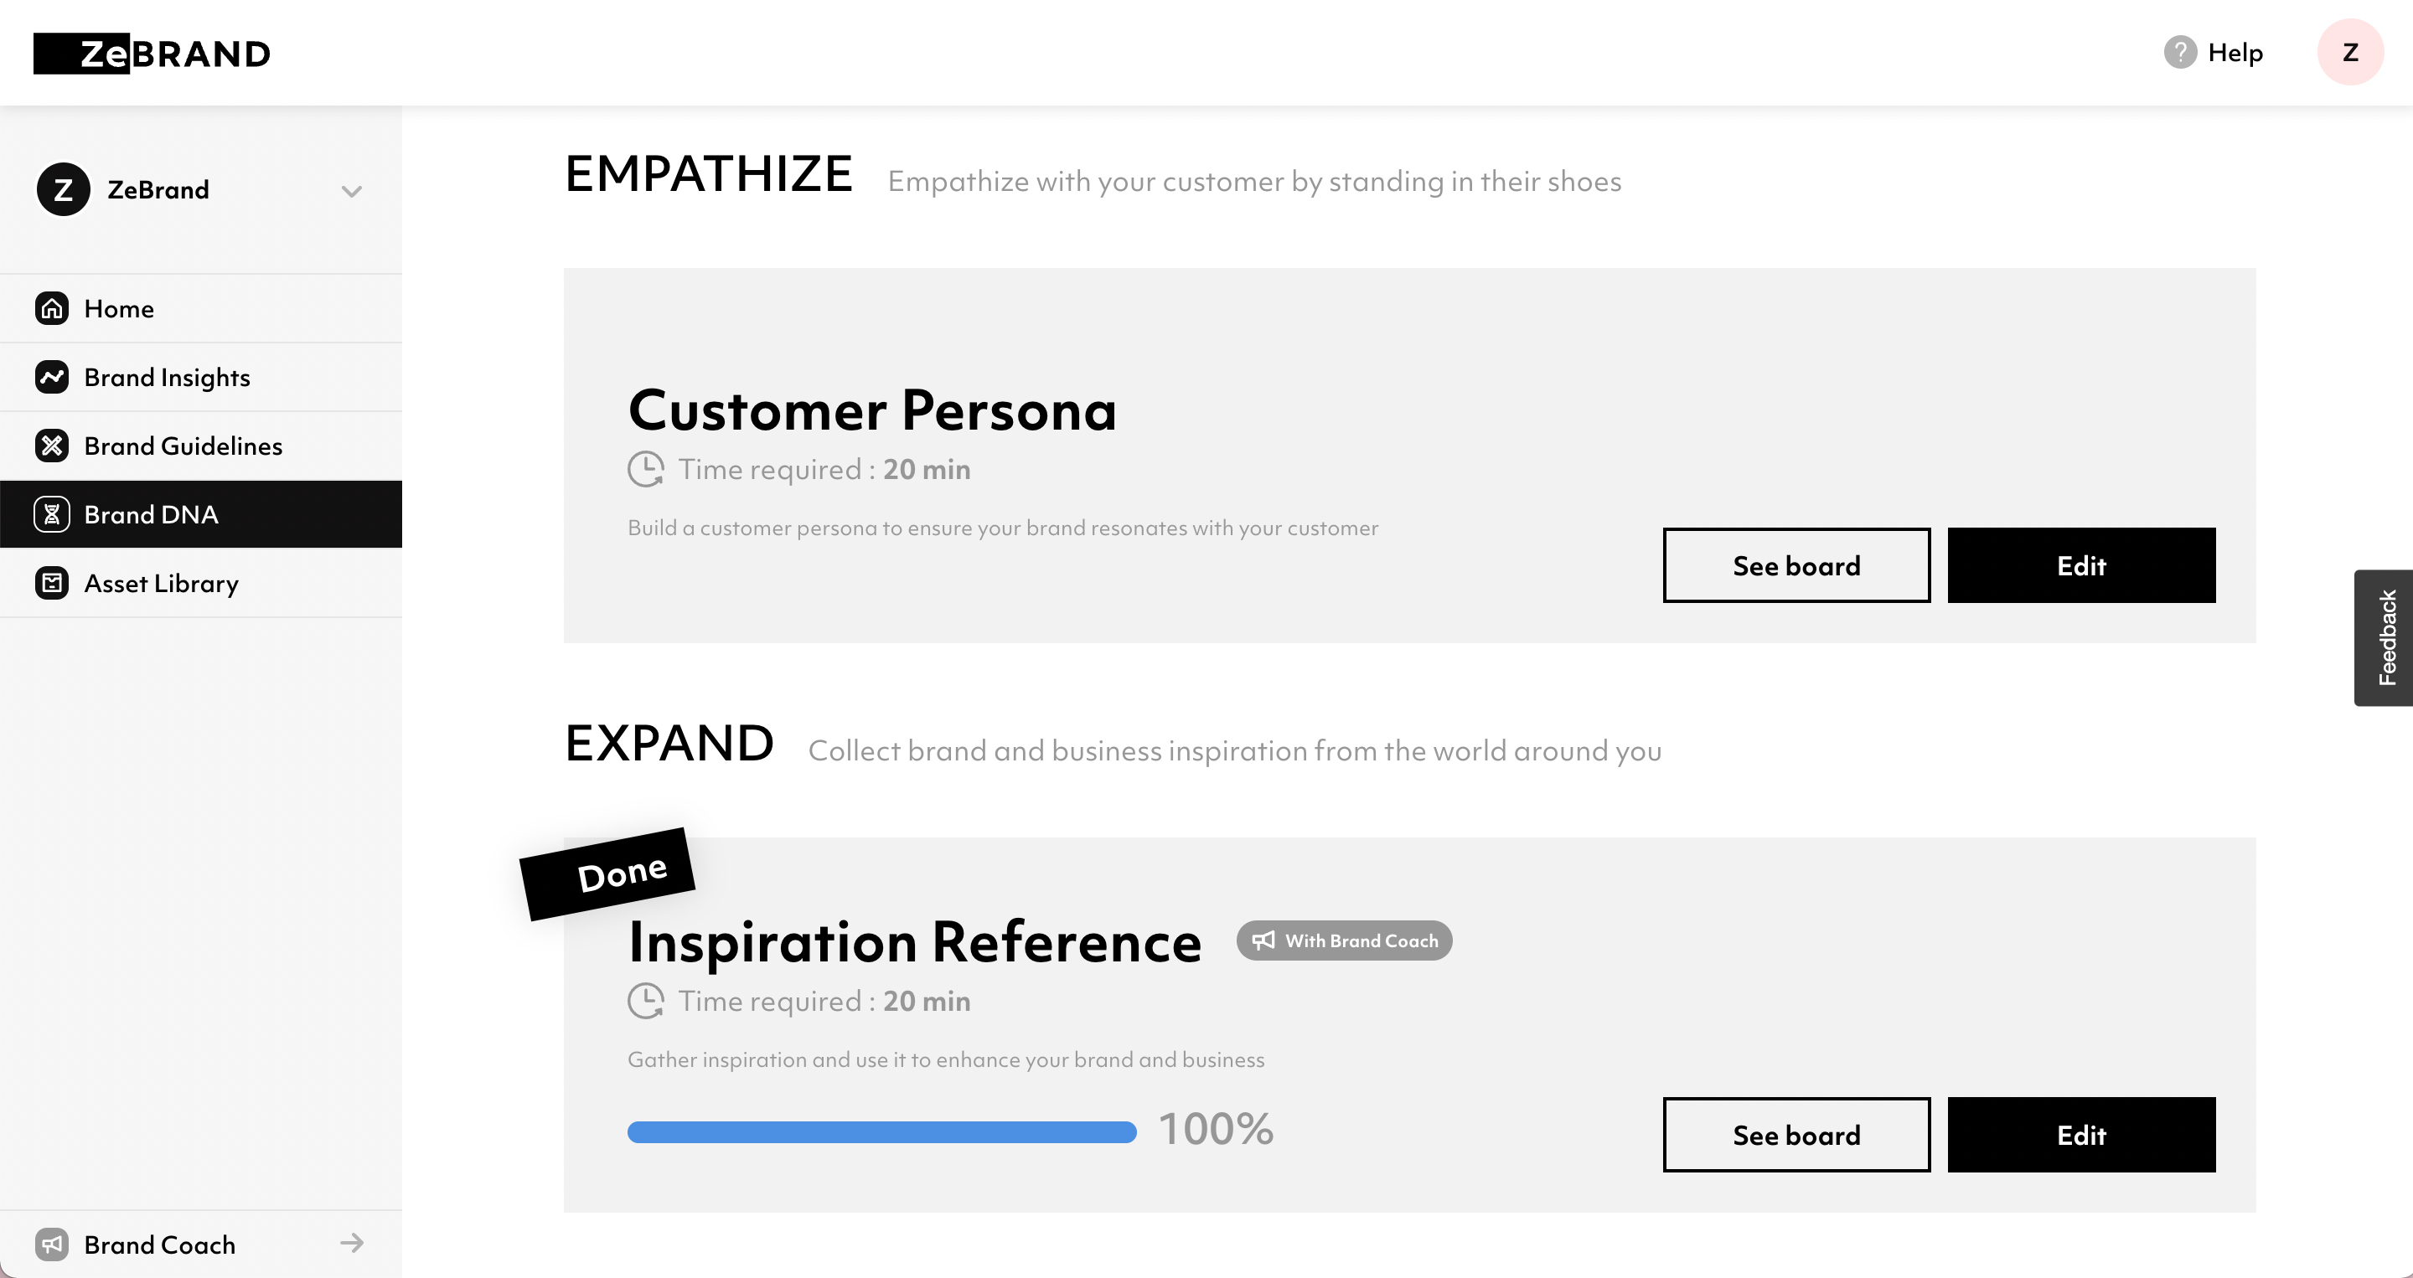Open the Feedback side tab

click(x=2386, y=637)
